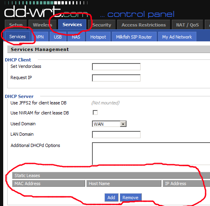Viewport: 210px width, 206px height.
Task: Go to the Security tab
Action: (102, 24)
